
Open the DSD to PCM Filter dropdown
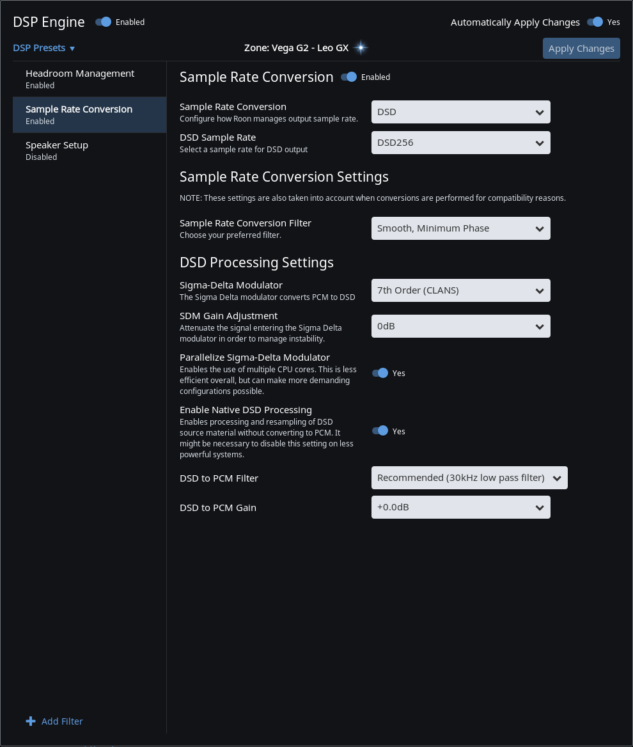[x=469, y=478]
